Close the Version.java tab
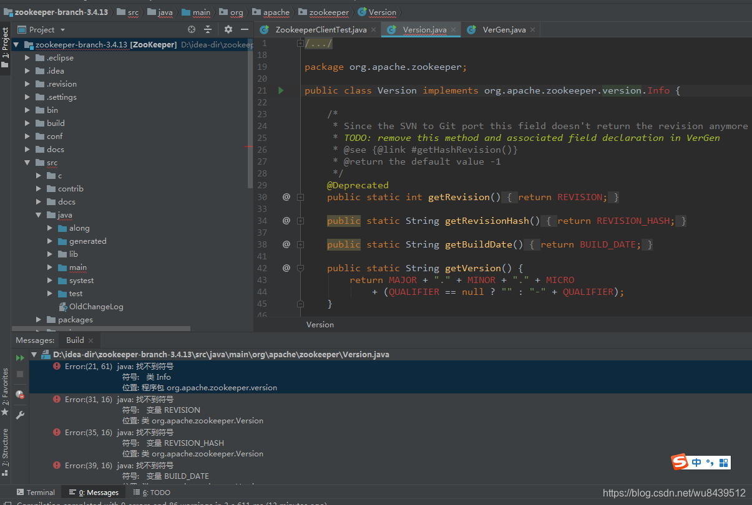This screenshot has height=505, width=752. (x=453, y=30)
